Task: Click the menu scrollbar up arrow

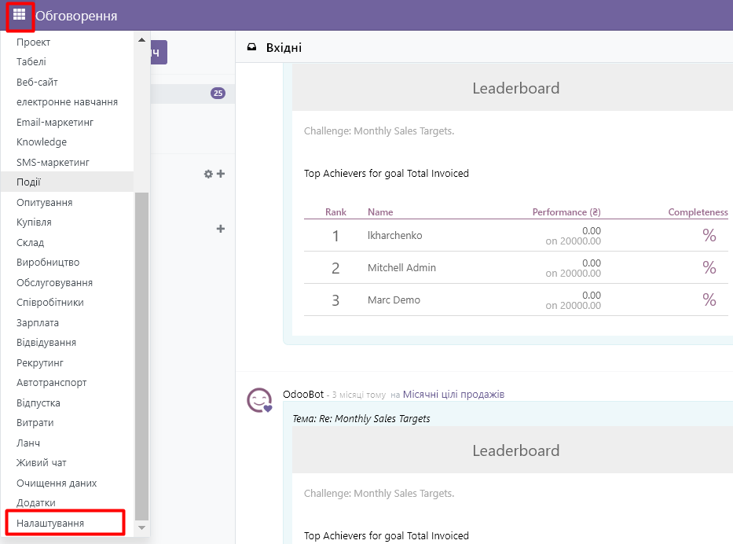Action: coord(141,40)
